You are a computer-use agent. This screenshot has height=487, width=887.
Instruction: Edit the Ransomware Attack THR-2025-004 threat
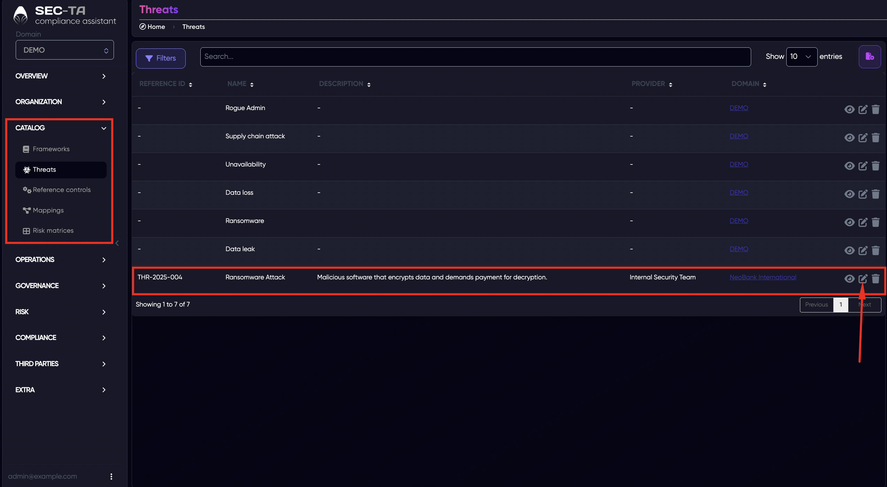(x=863, y=279)
